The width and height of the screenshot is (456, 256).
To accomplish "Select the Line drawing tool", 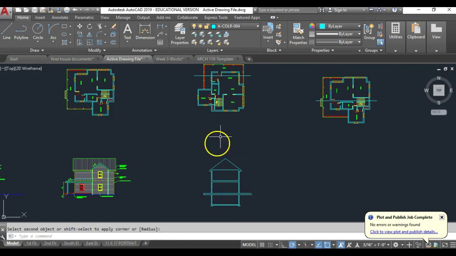I will point(7,31).
